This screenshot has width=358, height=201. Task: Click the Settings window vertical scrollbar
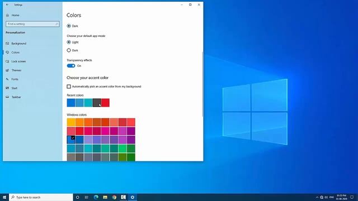click(x=202, y=84)
